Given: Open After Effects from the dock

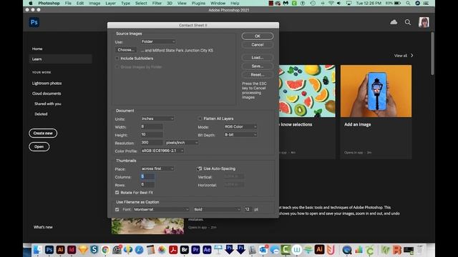Looking at the screenshot, I should click(207, 250).
